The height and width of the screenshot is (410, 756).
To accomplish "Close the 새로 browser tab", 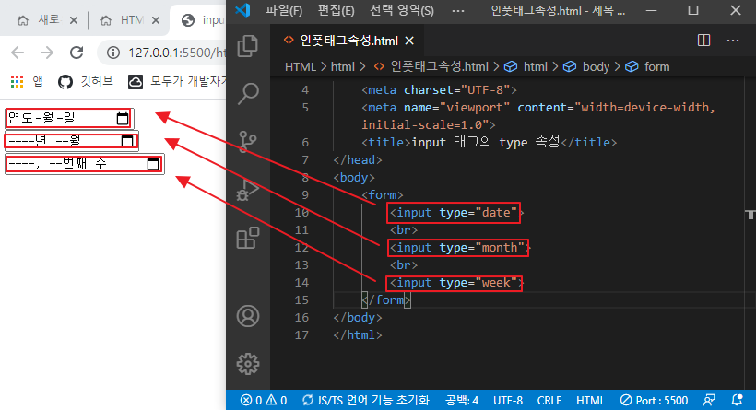I will 73,20.
